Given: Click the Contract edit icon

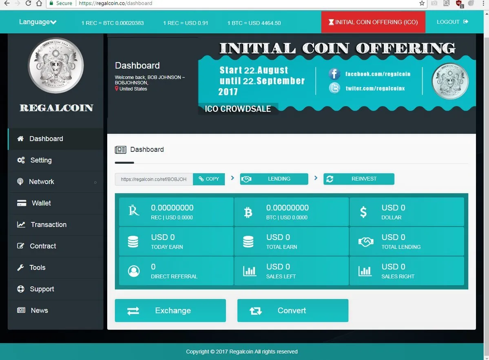Looking at the screenshot, I should pos(20,246).
